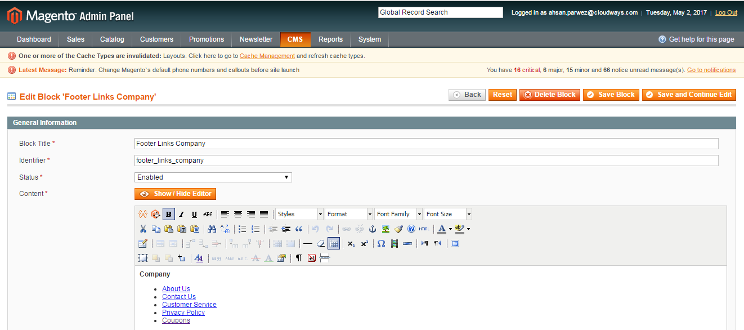Open the Status dropdown showing Enabled

(213, 177)
